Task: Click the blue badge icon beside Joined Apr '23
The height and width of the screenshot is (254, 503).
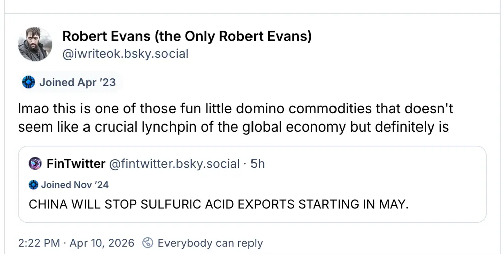Action: 29,82
